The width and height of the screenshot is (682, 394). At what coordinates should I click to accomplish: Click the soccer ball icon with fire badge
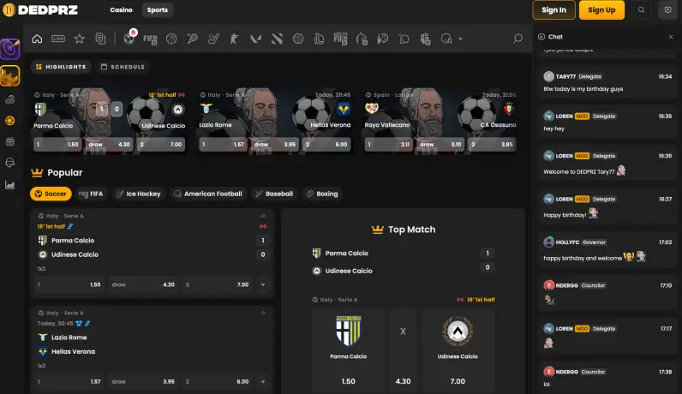[x=129, y=39]
